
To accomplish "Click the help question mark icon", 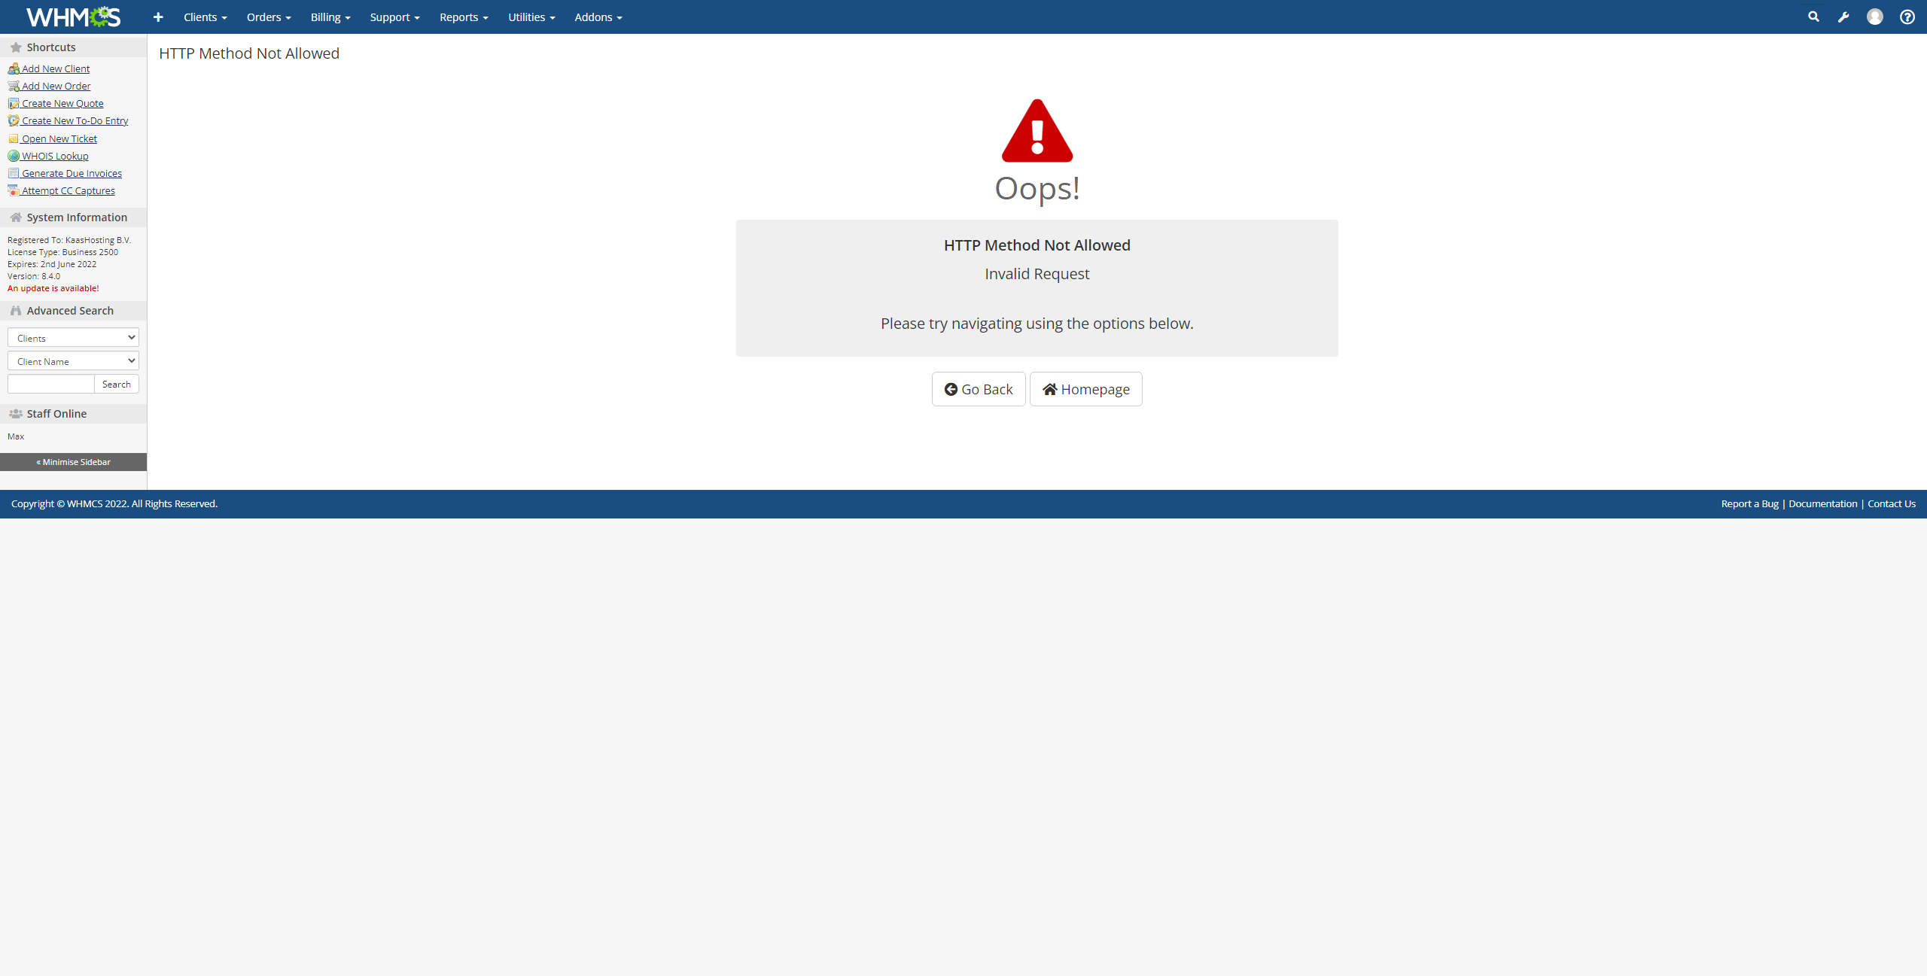I will 1907,17.
